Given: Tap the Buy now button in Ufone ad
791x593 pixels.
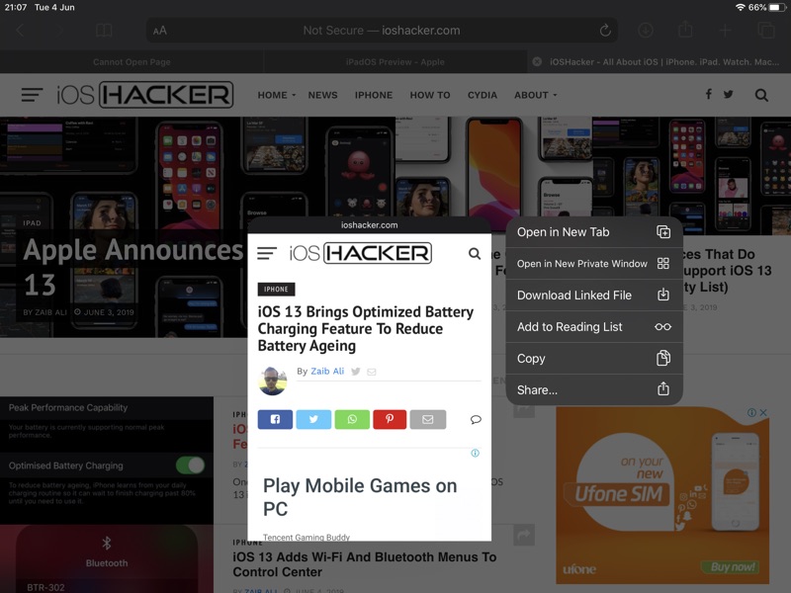Looking at the screenshot, I should tap(732, 566).
